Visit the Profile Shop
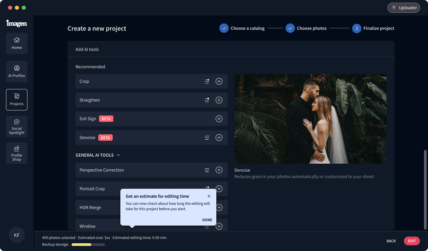 (x=17, y=153)
